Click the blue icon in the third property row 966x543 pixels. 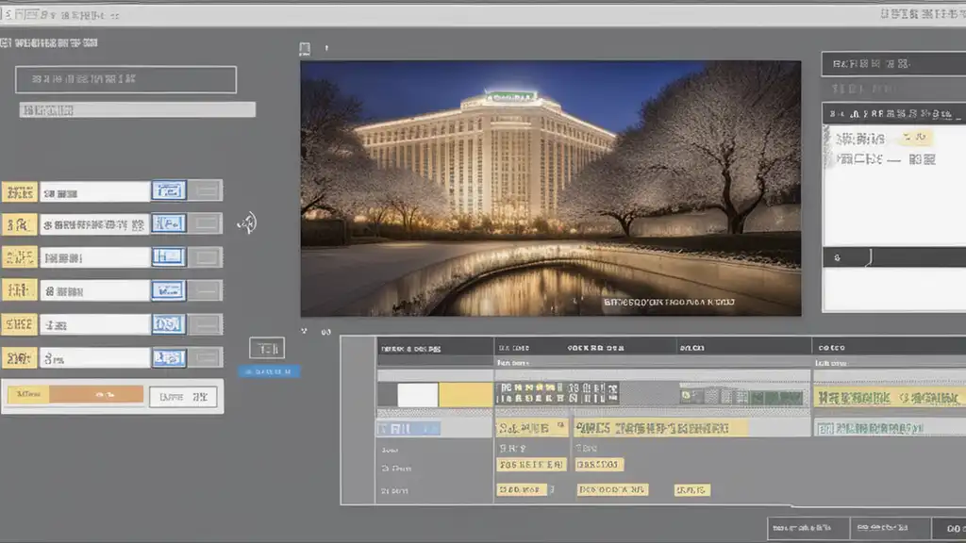(x=169, y=256)
